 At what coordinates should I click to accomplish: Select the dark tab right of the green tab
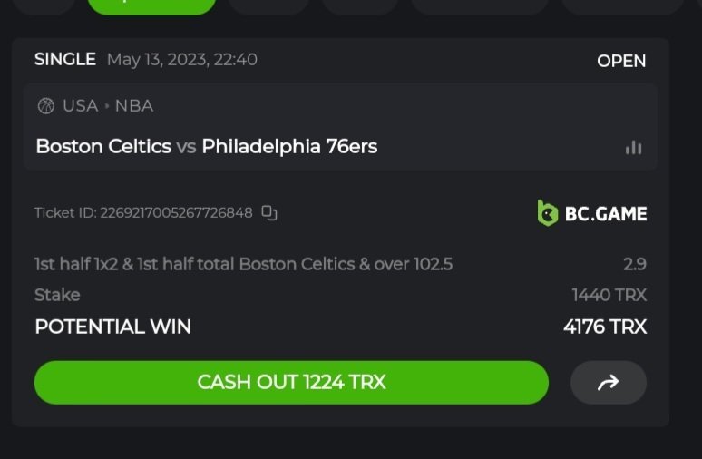[x=268, y=5]
